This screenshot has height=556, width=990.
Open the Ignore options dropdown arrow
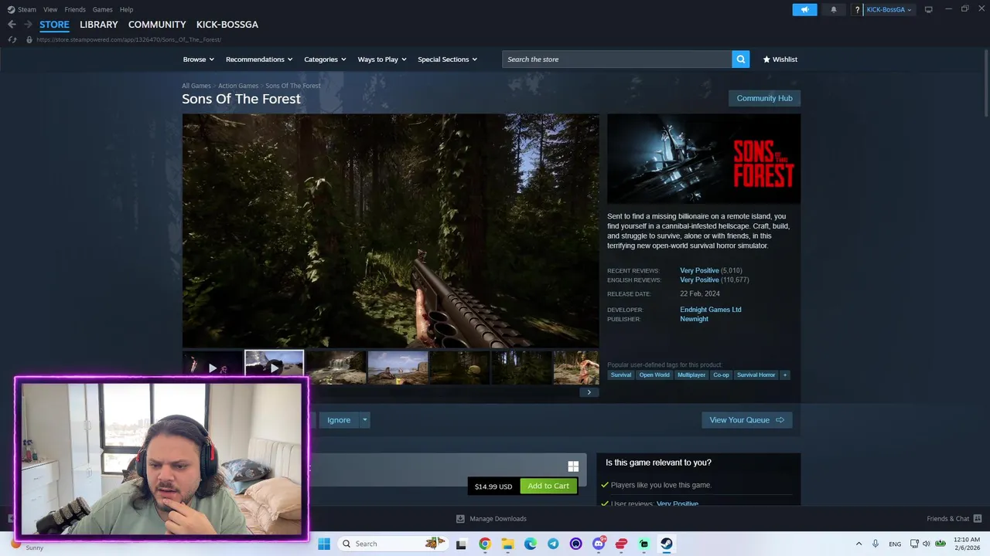[365, 420]
